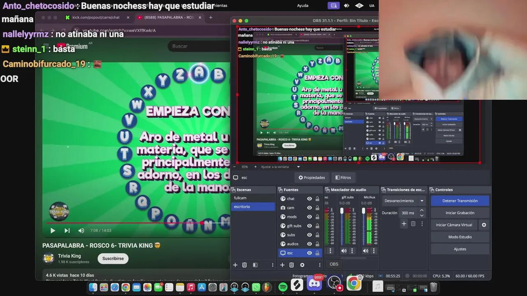Image resolution: width=527 pixels, height=296 pixels.
Task: Toggle lock on the chat source
Action: click(x=317, y=199)
